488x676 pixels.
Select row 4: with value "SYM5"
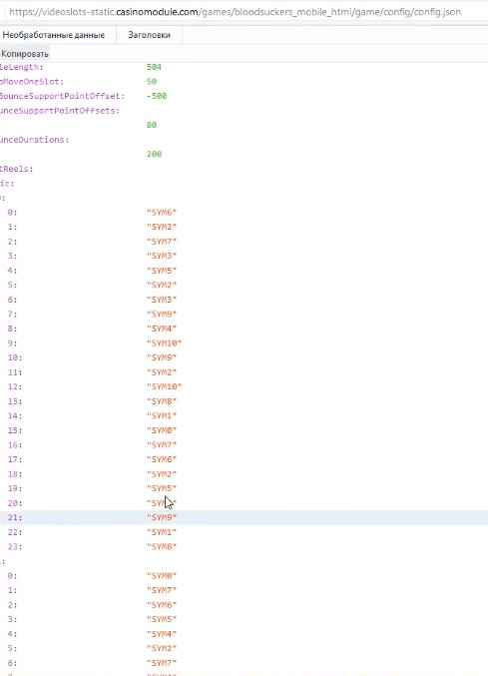(244, 271)
